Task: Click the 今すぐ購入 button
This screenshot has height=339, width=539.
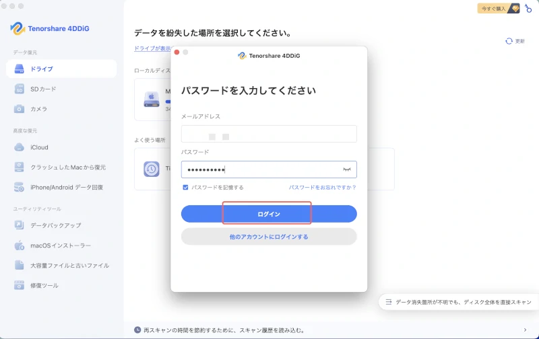Action: [499, 8]
